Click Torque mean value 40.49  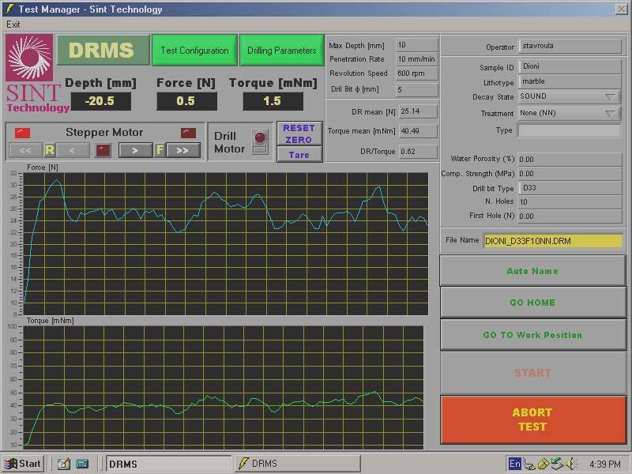(419, 131)
